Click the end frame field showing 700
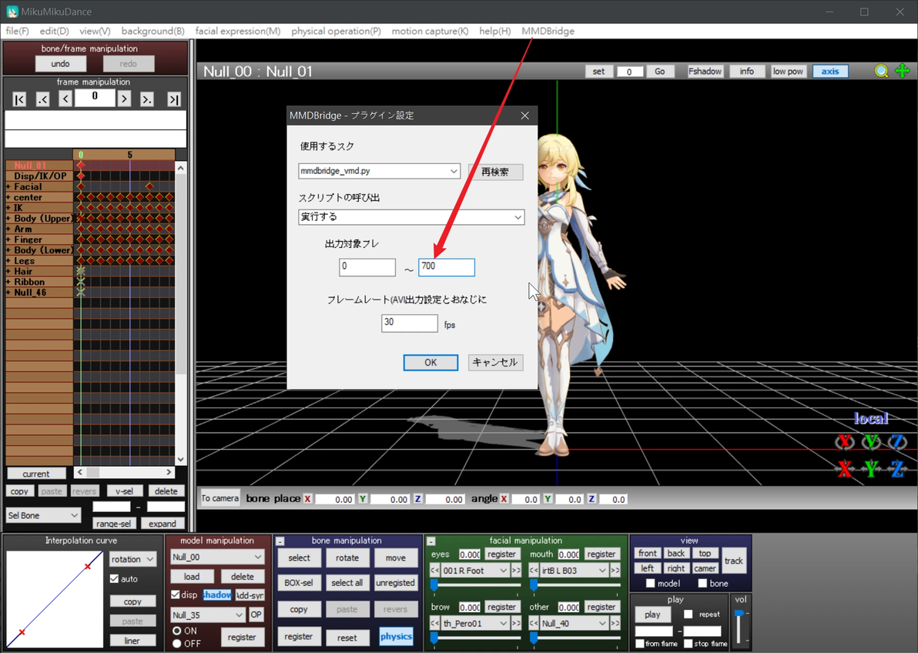The height and width of the screenshot is (653, 918). click(x=446, y=267)
